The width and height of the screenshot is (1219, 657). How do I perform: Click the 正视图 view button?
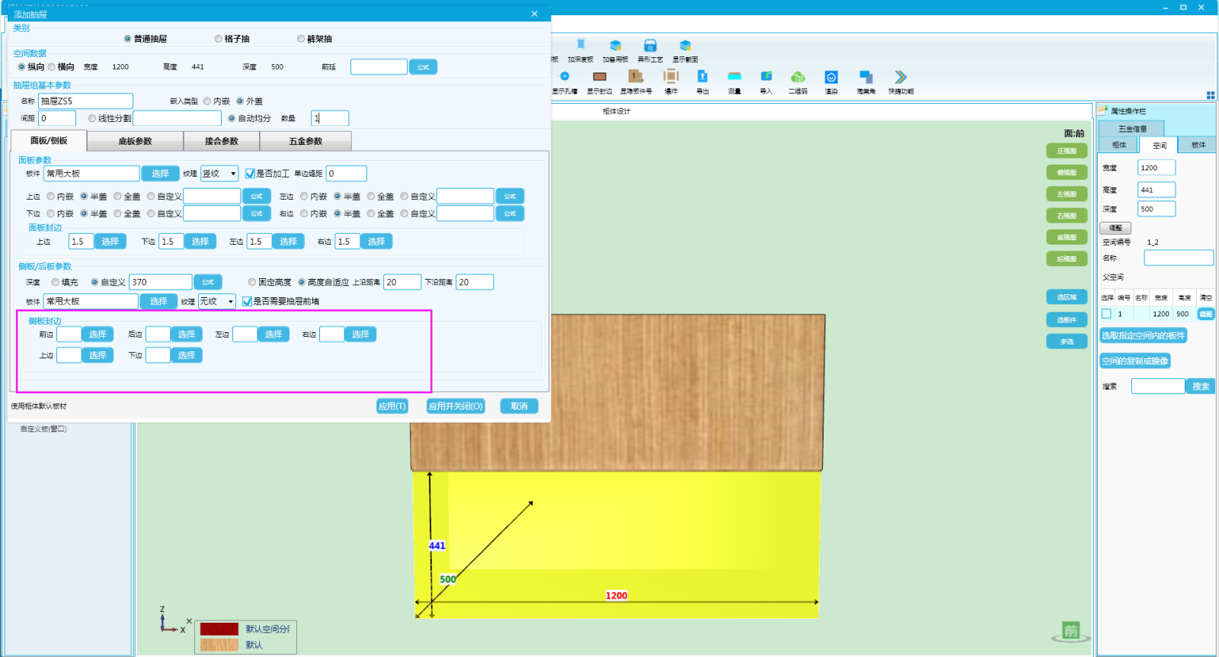tap(1067, 151)
